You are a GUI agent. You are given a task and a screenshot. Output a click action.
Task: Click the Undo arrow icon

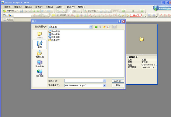(x=43, y=11)
